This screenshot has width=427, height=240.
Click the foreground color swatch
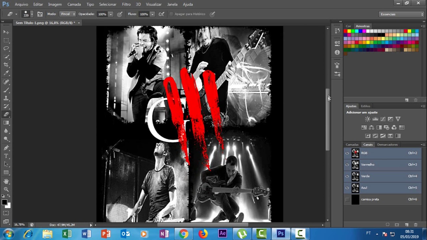pos(4,202)
